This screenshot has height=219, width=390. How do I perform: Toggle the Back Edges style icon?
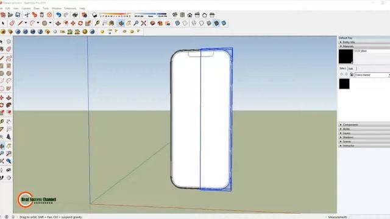coord(185,23)
